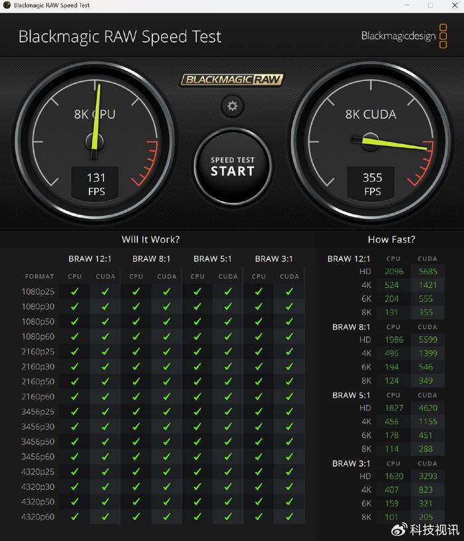Click BRAW 12:1 6K CPU value 204

coord(391,299)
